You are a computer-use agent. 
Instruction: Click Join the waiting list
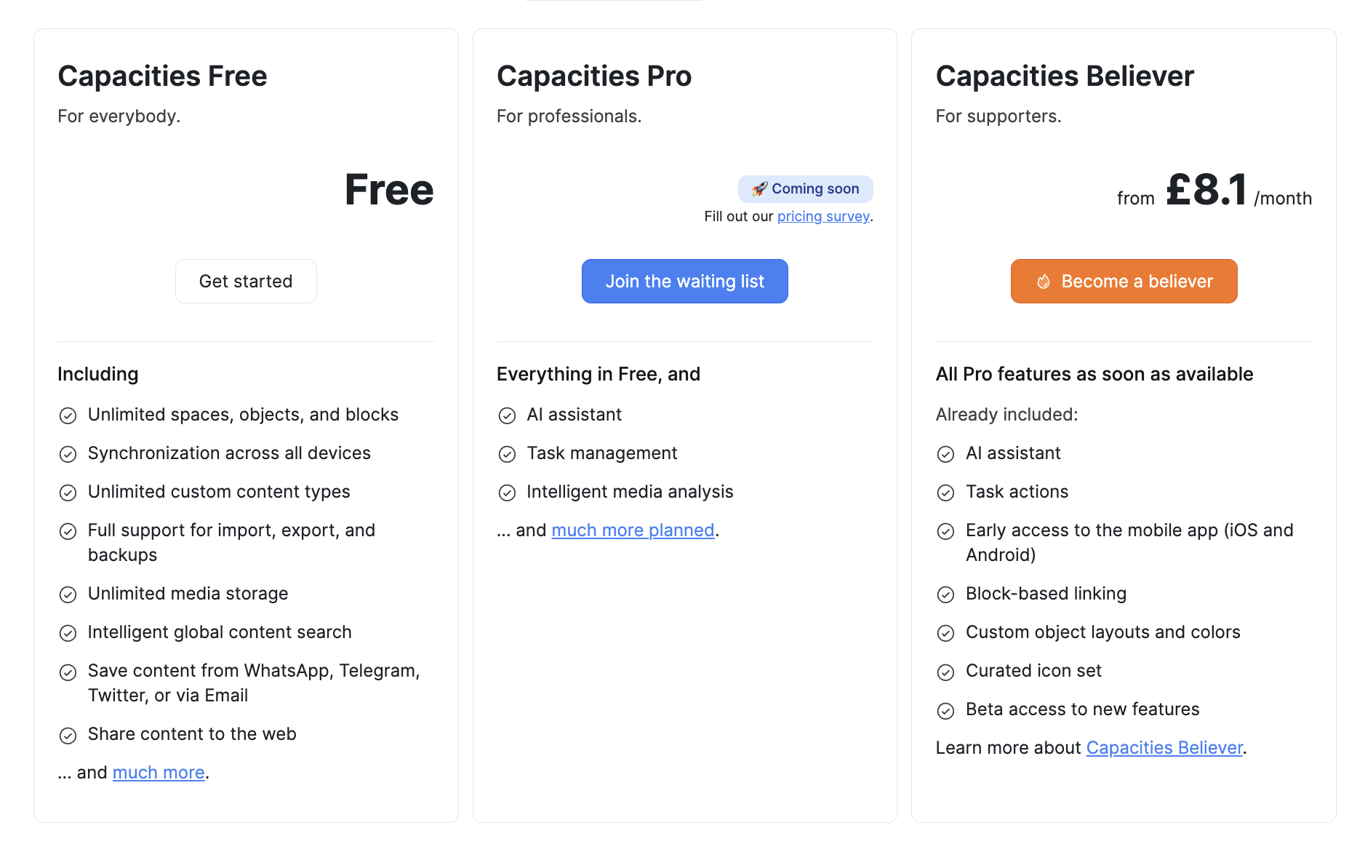click(684, 281)
